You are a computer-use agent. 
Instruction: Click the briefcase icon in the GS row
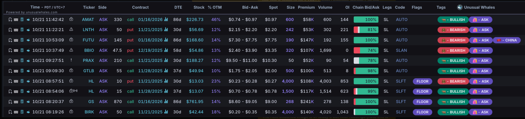tap(71, 101)
